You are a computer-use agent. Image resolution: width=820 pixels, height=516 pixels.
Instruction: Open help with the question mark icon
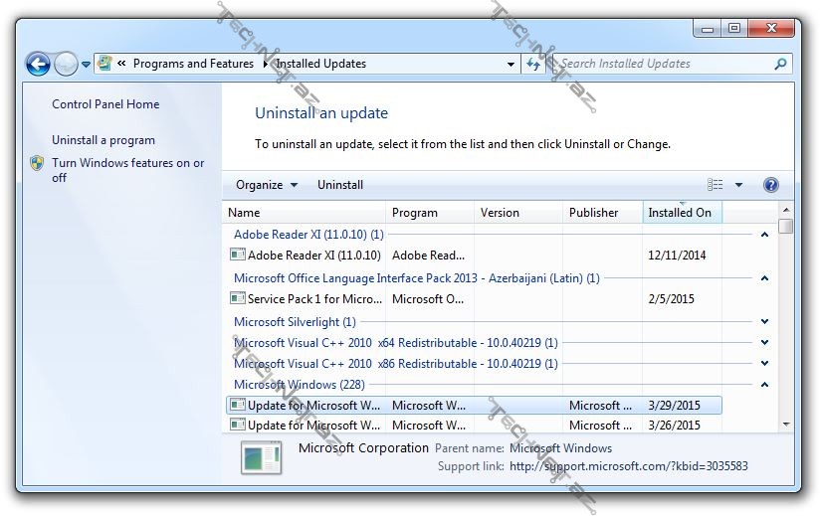click(x=771, y=185)
